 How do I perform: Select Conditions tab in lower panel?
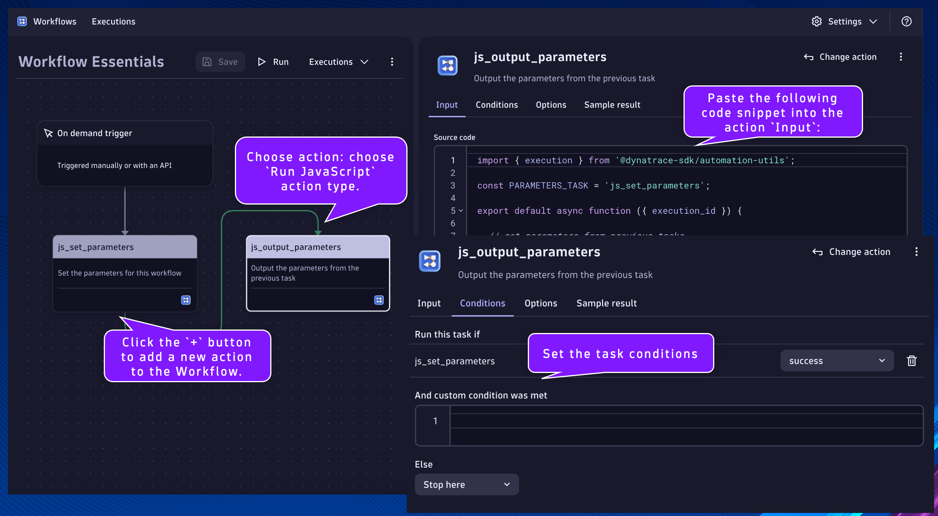pos(482,303)
